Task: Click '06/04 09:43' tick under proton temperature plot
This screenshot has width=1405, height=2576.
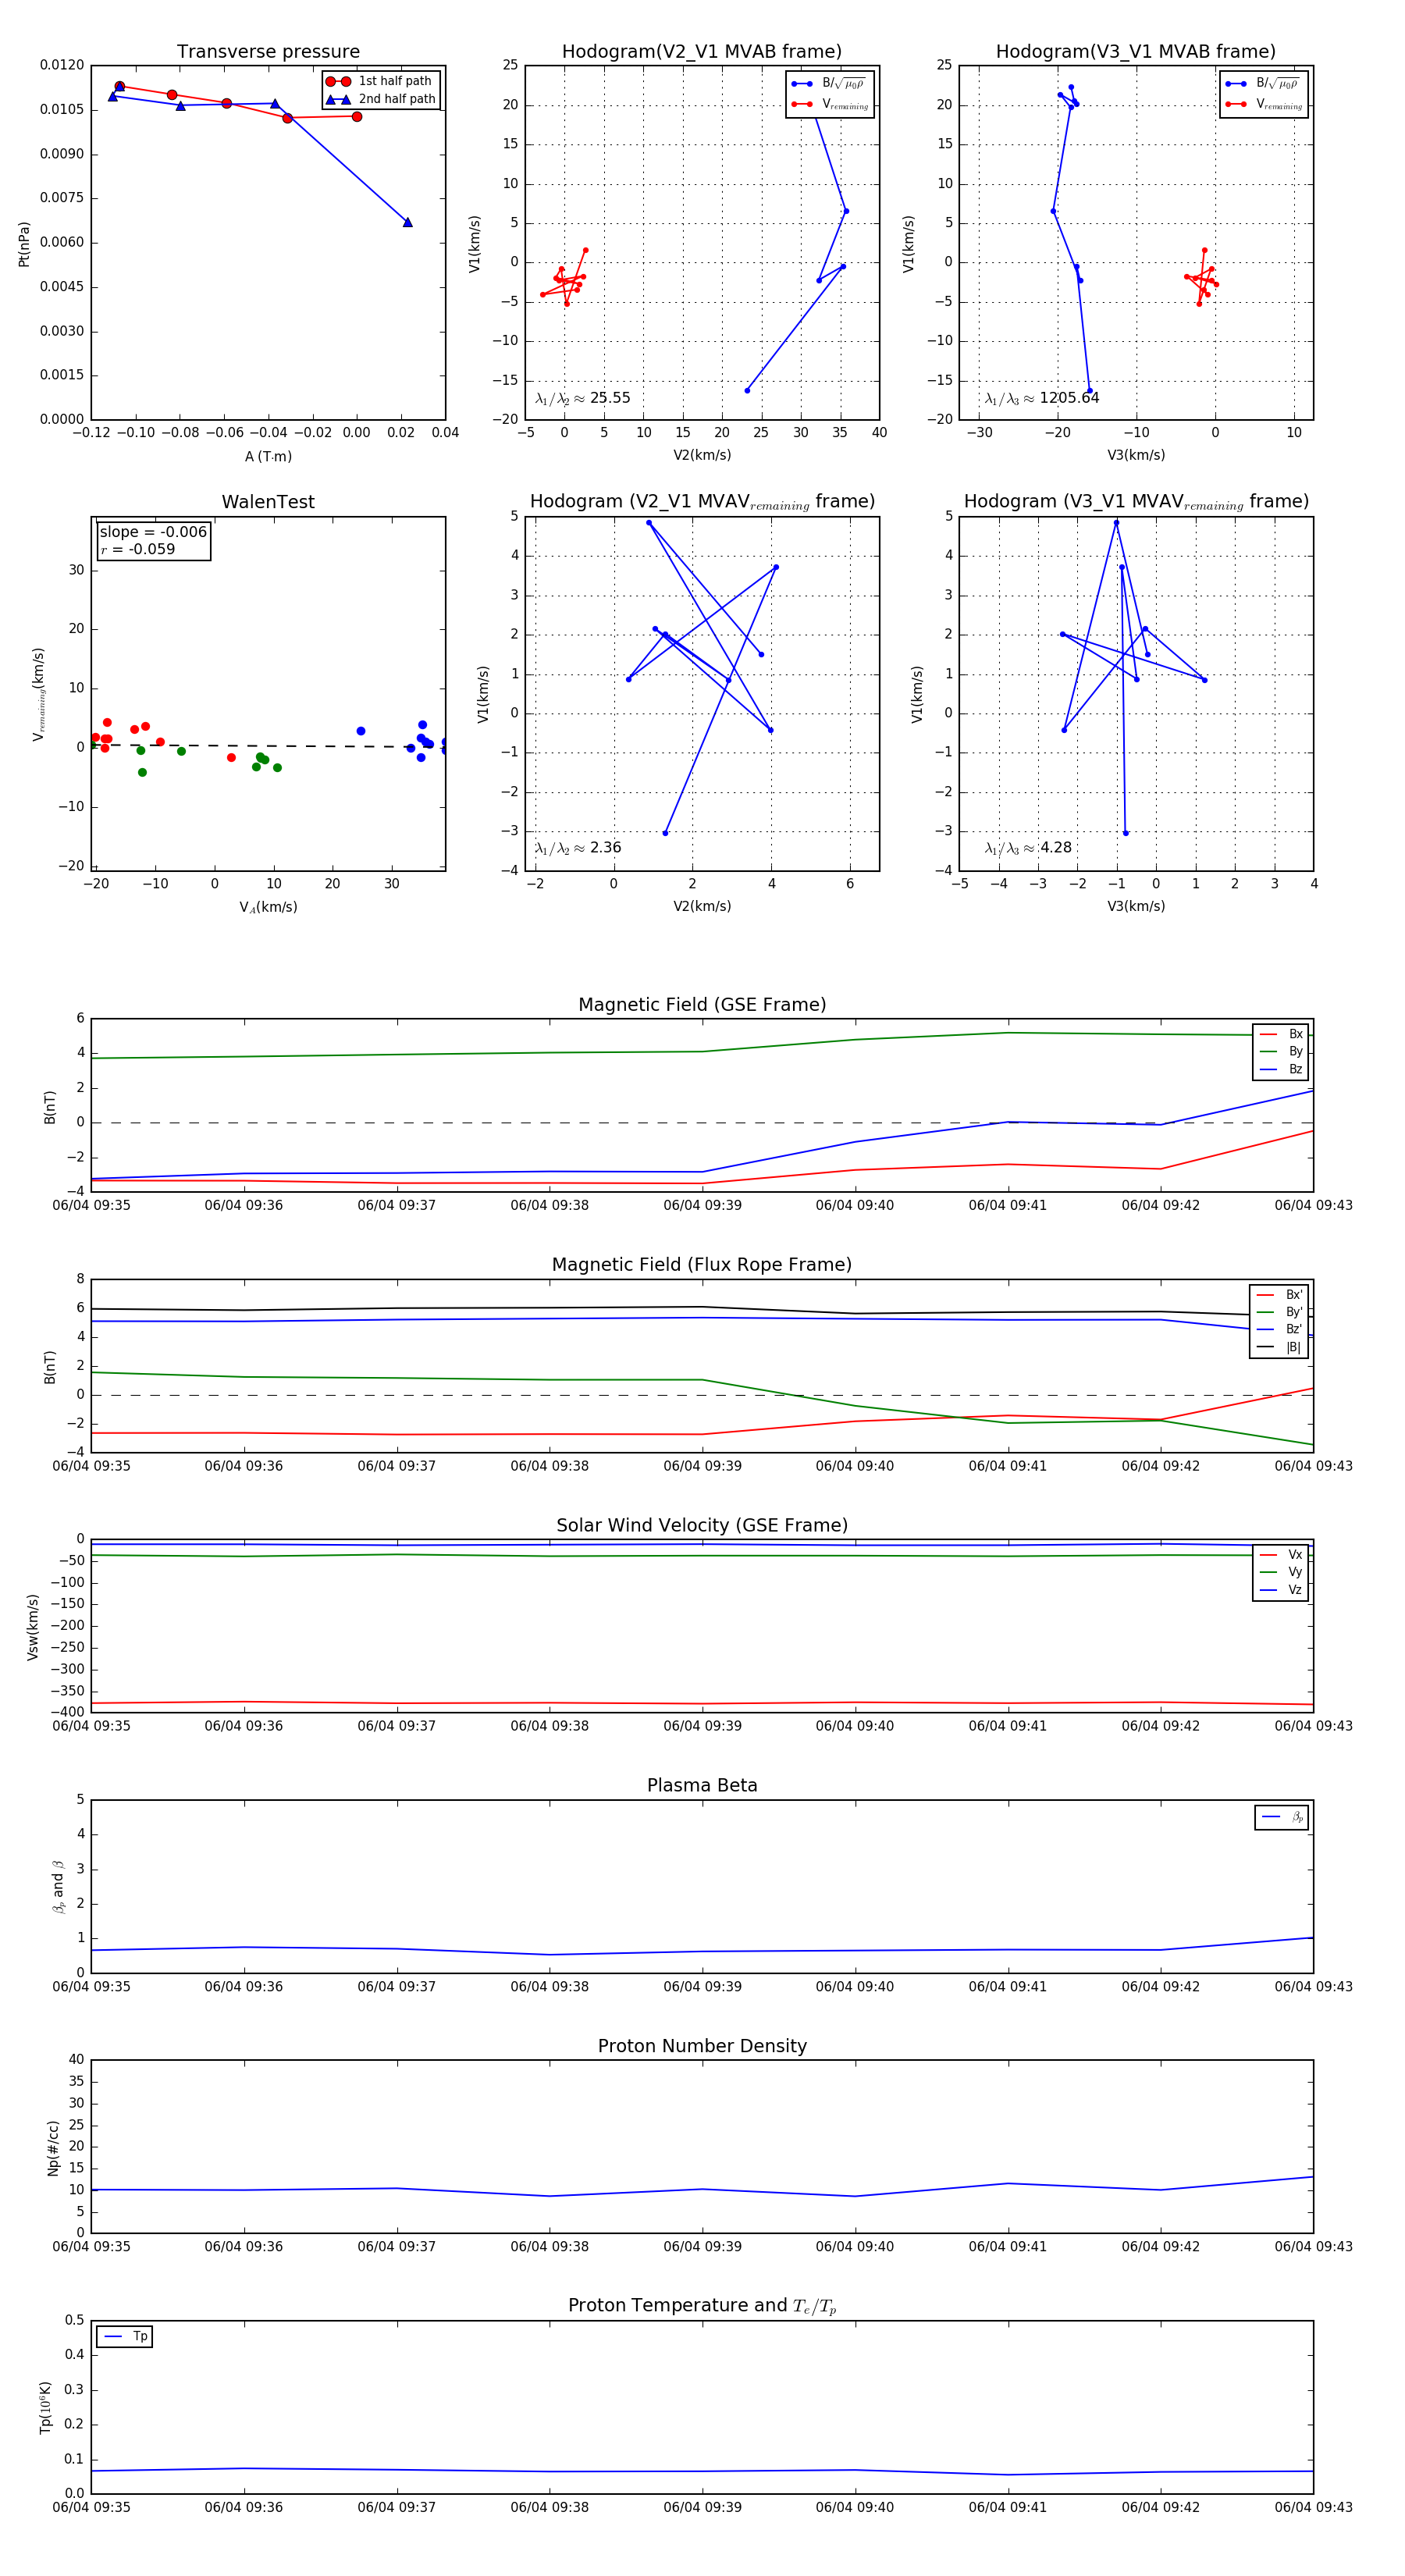Action: tap(1313, 2507)
